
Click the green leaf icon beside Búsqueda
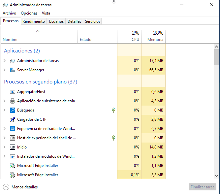click(x=113, y=110)
